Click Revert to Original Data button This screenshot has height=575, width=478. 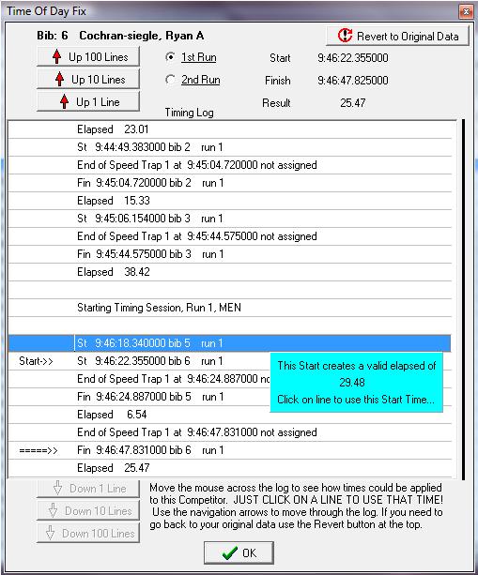pos(397,36)
